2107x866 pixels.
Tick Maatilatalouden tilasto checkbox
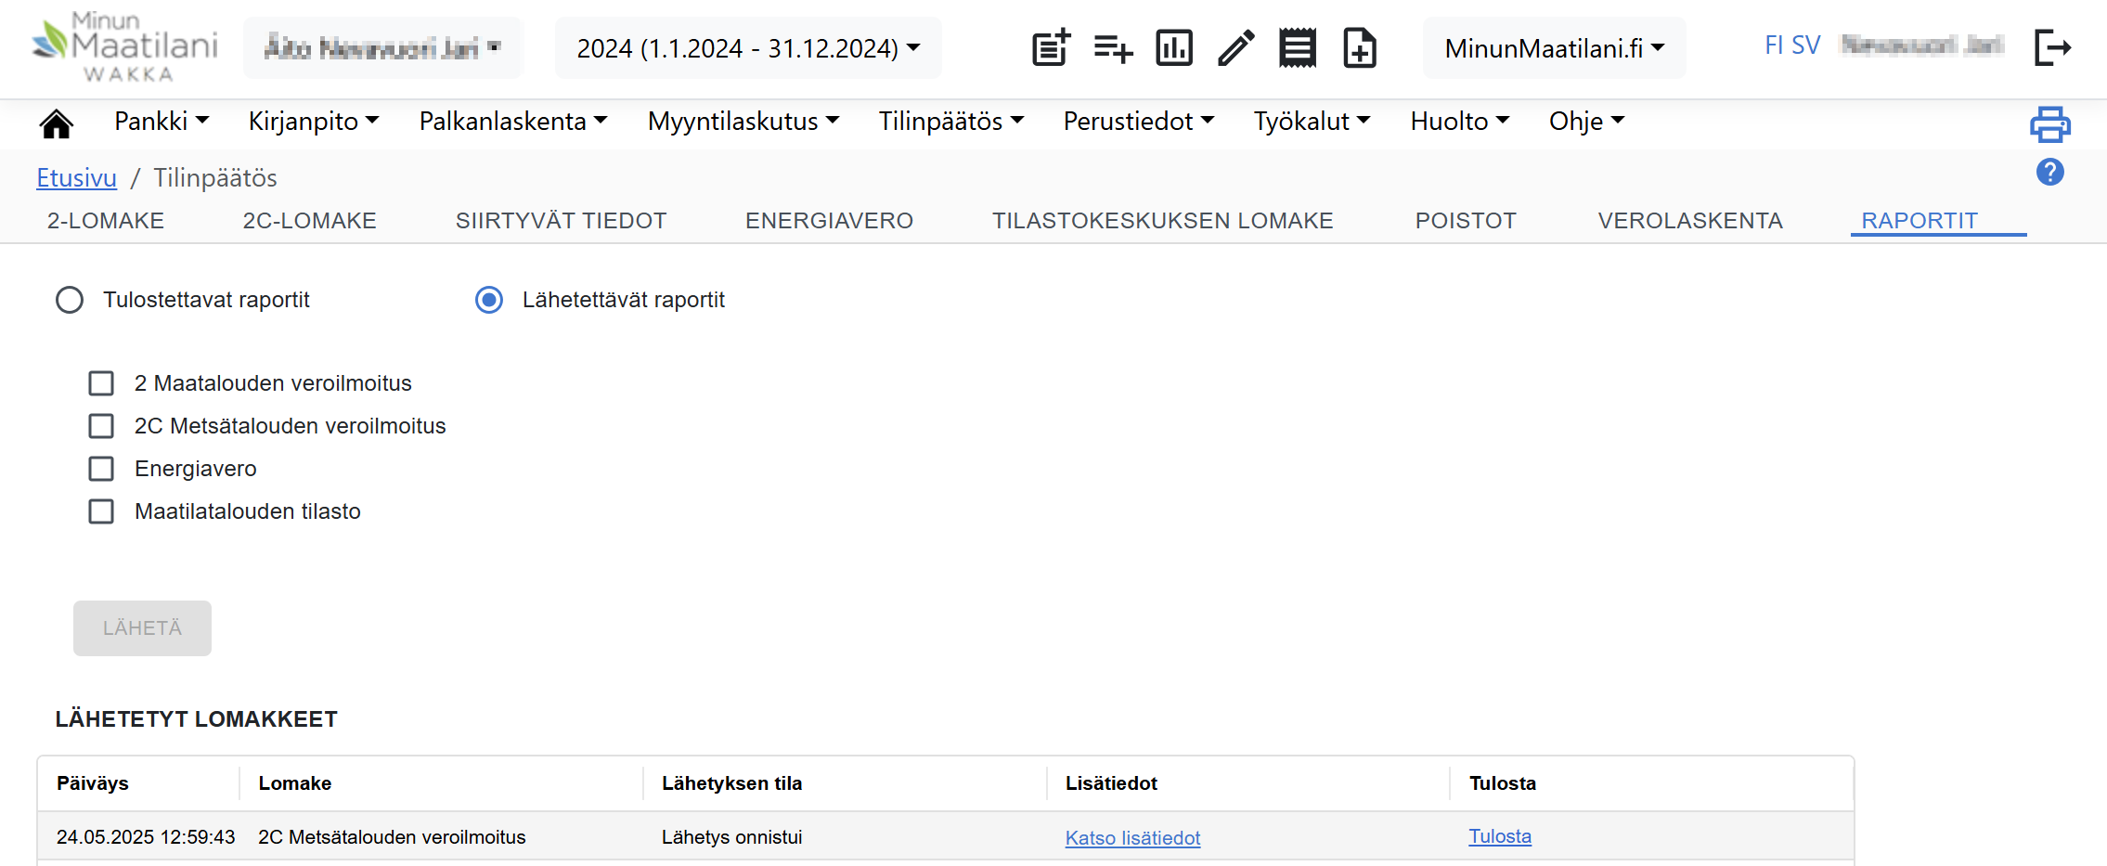point(101,511)
